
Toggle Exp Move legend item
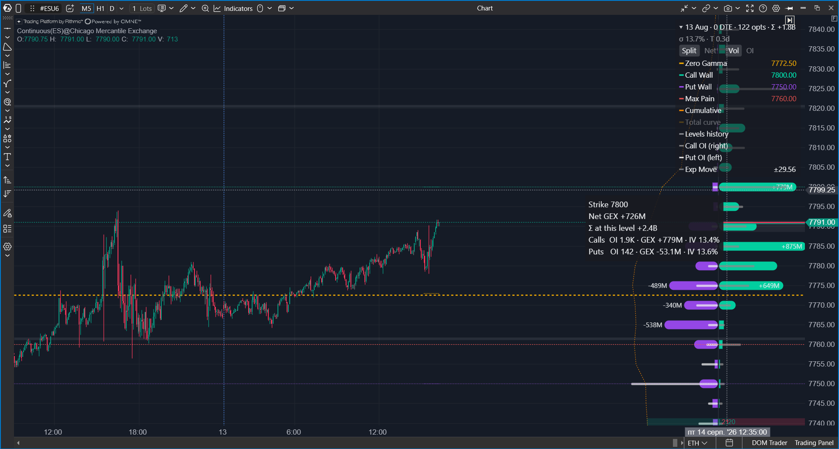tap(698, 169)
